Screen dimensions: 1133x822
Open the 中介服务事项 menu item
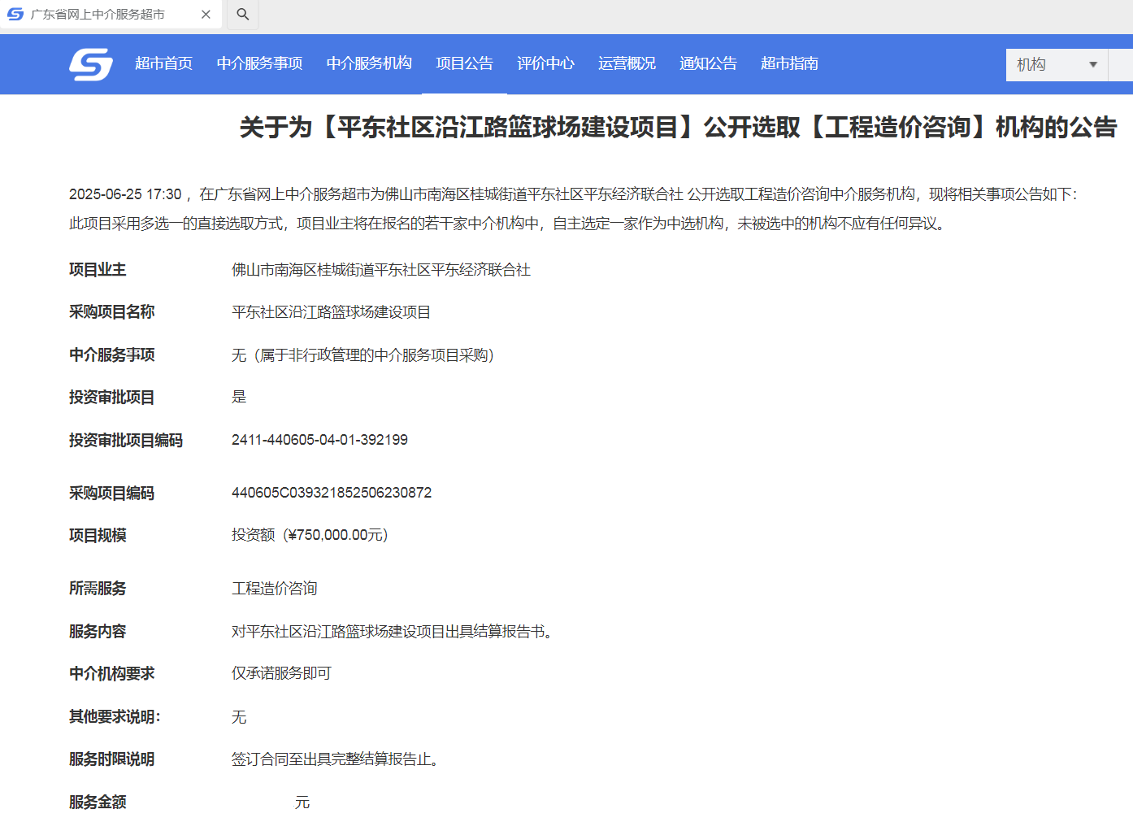(x=259, y=63)
